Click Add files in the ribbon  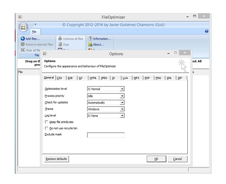pyautogui.click(x=30, y=39)
